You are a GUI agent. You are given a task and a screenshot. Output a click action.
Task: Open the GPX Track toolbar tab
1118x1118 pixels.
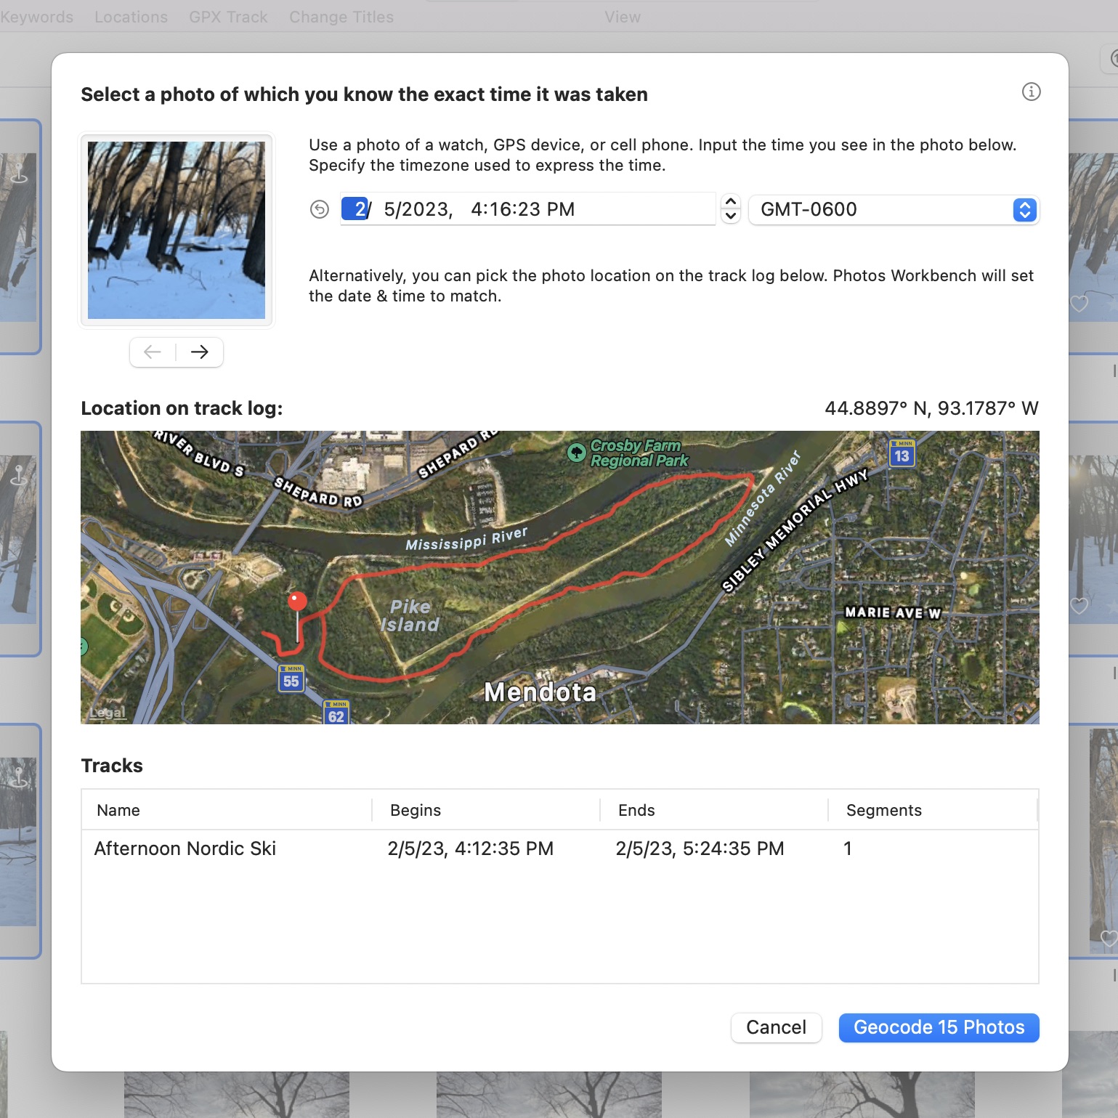[228, 17]
